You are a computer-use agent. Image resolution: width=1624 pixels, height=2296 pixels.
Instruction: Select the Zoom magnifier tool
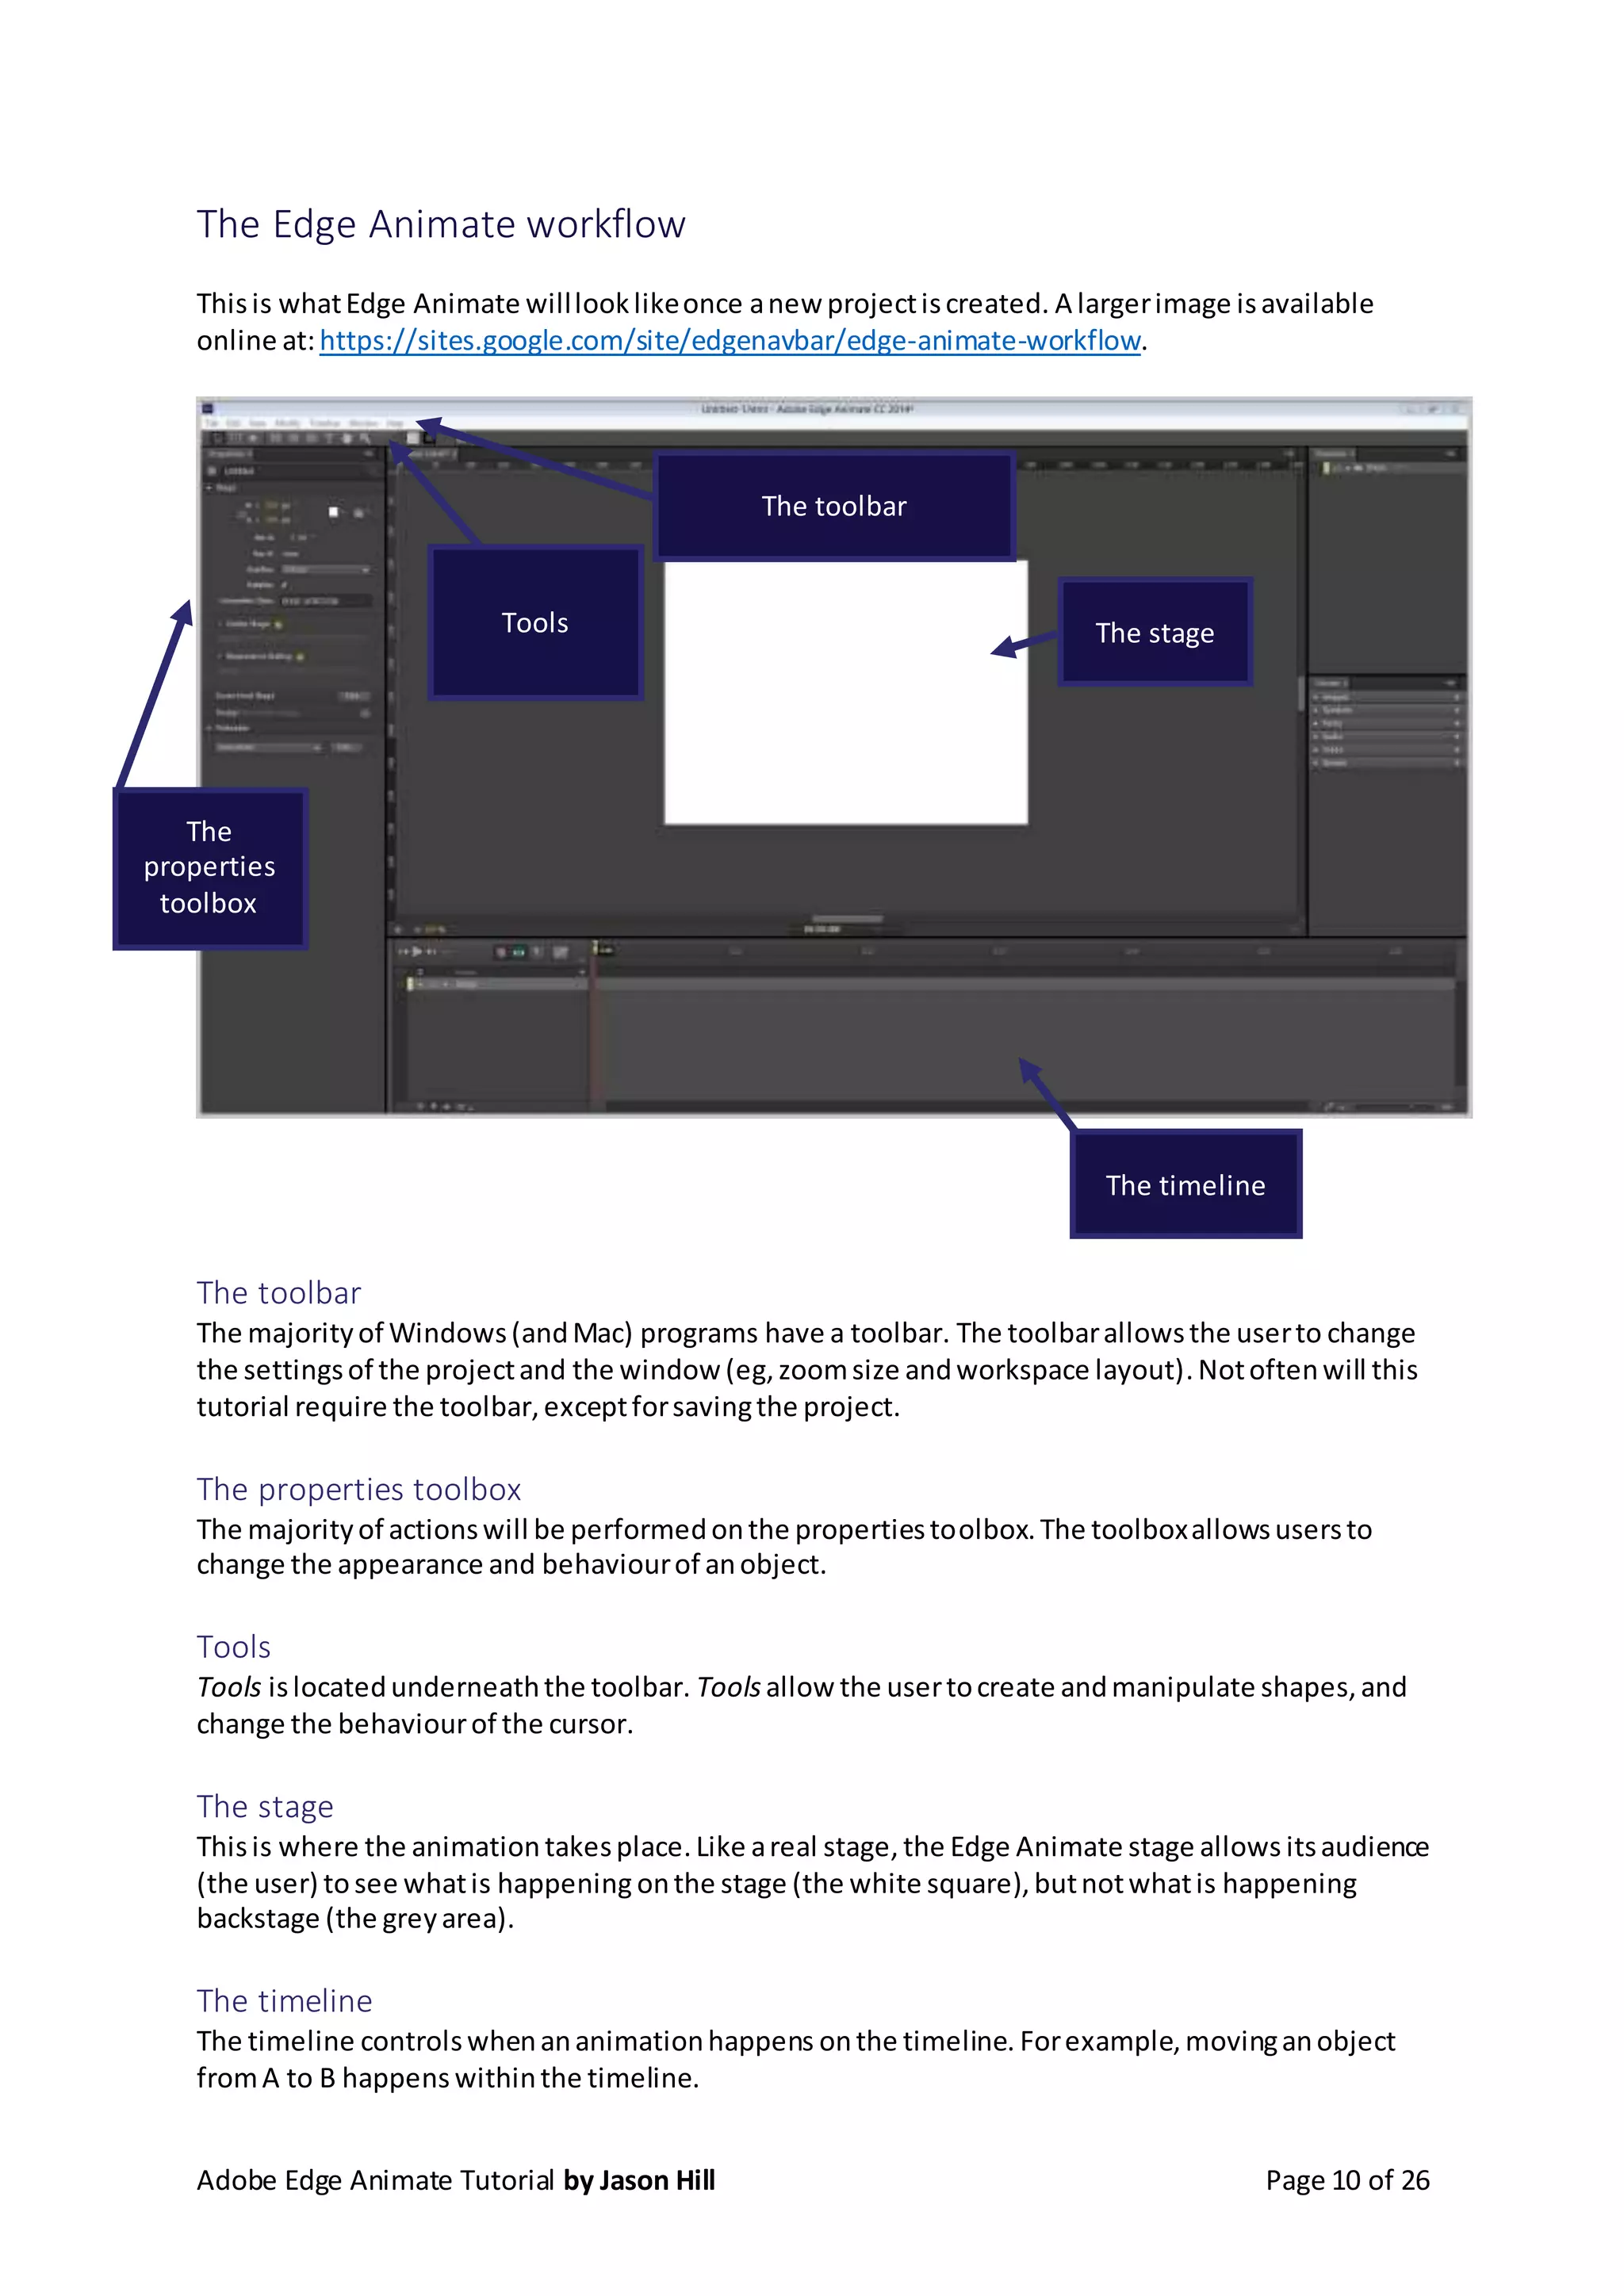(x=365, y=439)
